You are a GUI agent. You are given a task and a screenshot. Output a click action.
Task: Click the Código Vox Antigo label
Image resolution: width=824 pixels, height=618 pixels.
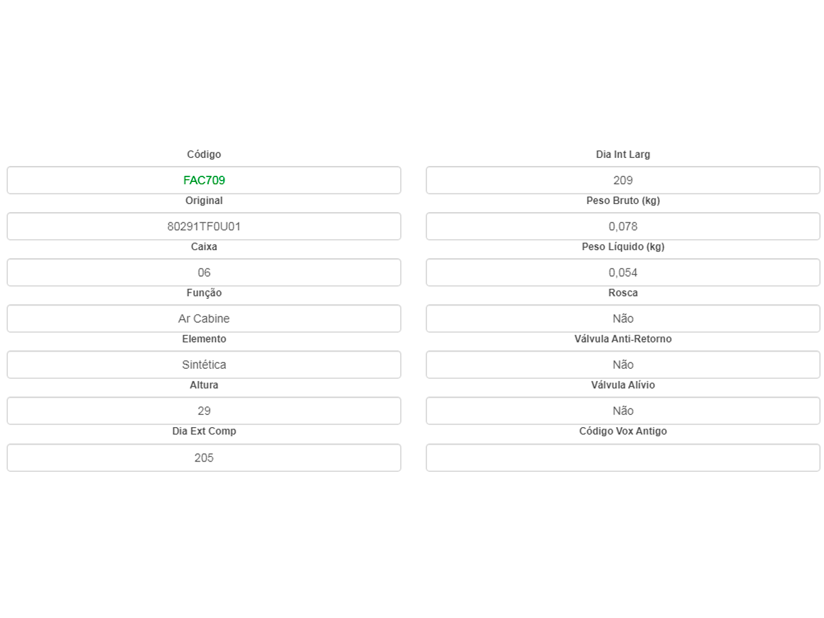[x=623, y=431]
